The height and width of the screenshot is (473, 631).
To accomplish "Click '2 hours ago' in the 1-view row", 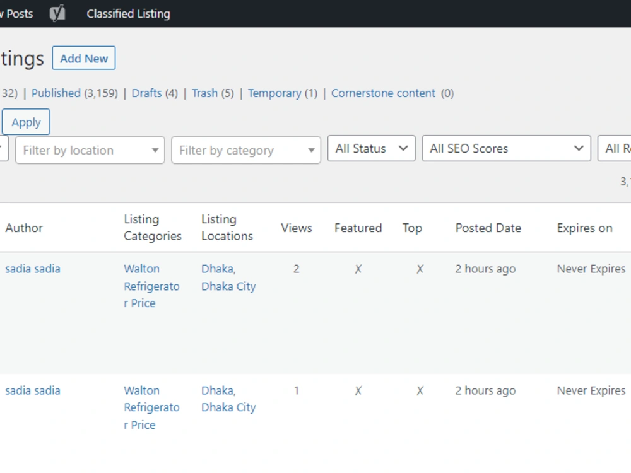I will [485, 390].
